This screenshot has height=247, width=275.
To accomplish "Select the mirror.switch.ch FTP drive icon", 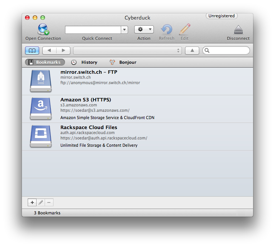I will click(41, 81).
